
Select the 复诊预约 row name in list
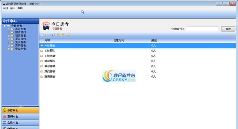50,61
